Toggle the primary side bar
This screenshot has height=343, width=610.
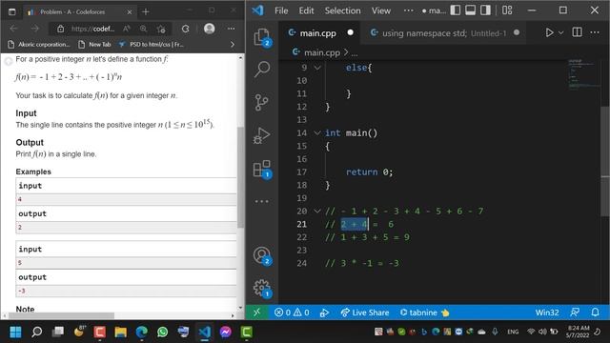pyautogui.click(x=456, y=10)
